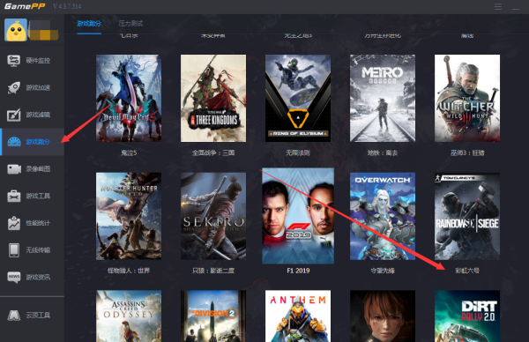Select the Three Kingdoms game cover
Viewport: 529px width, 342px height.
pos(213,98)
